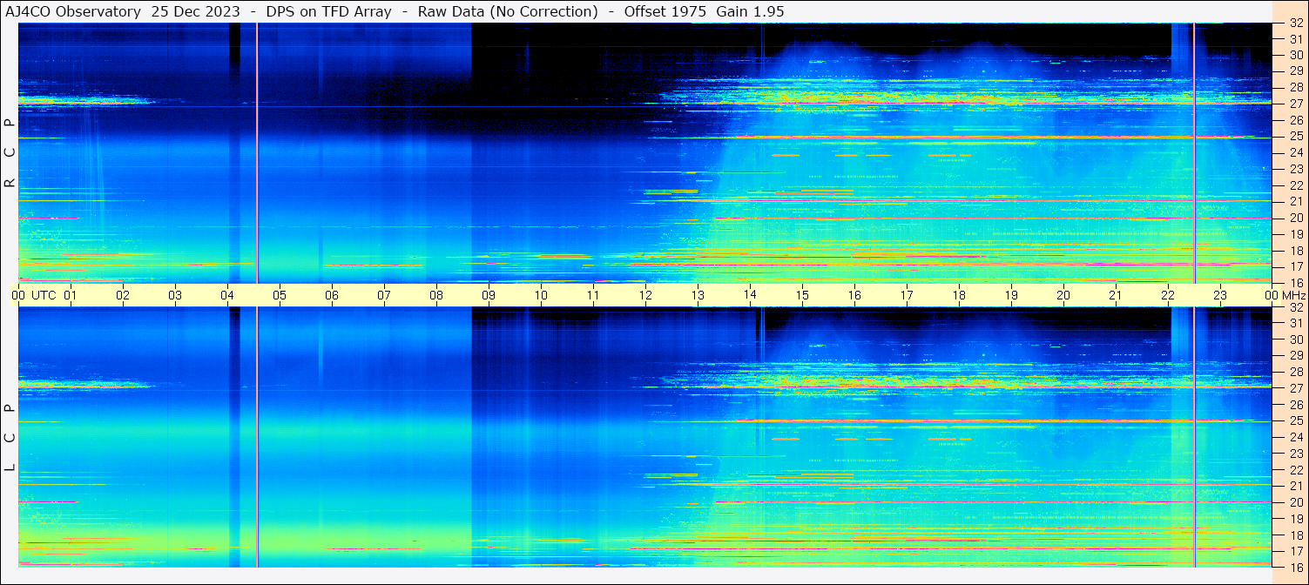Click the 32 MHz label of RCP panel

pyautogui.click(x=1296, y=23)
